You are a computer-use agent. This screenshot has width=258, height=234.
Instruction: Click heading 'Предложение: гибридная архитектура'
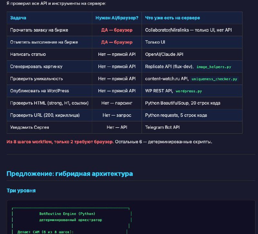[x=70, y=174]
